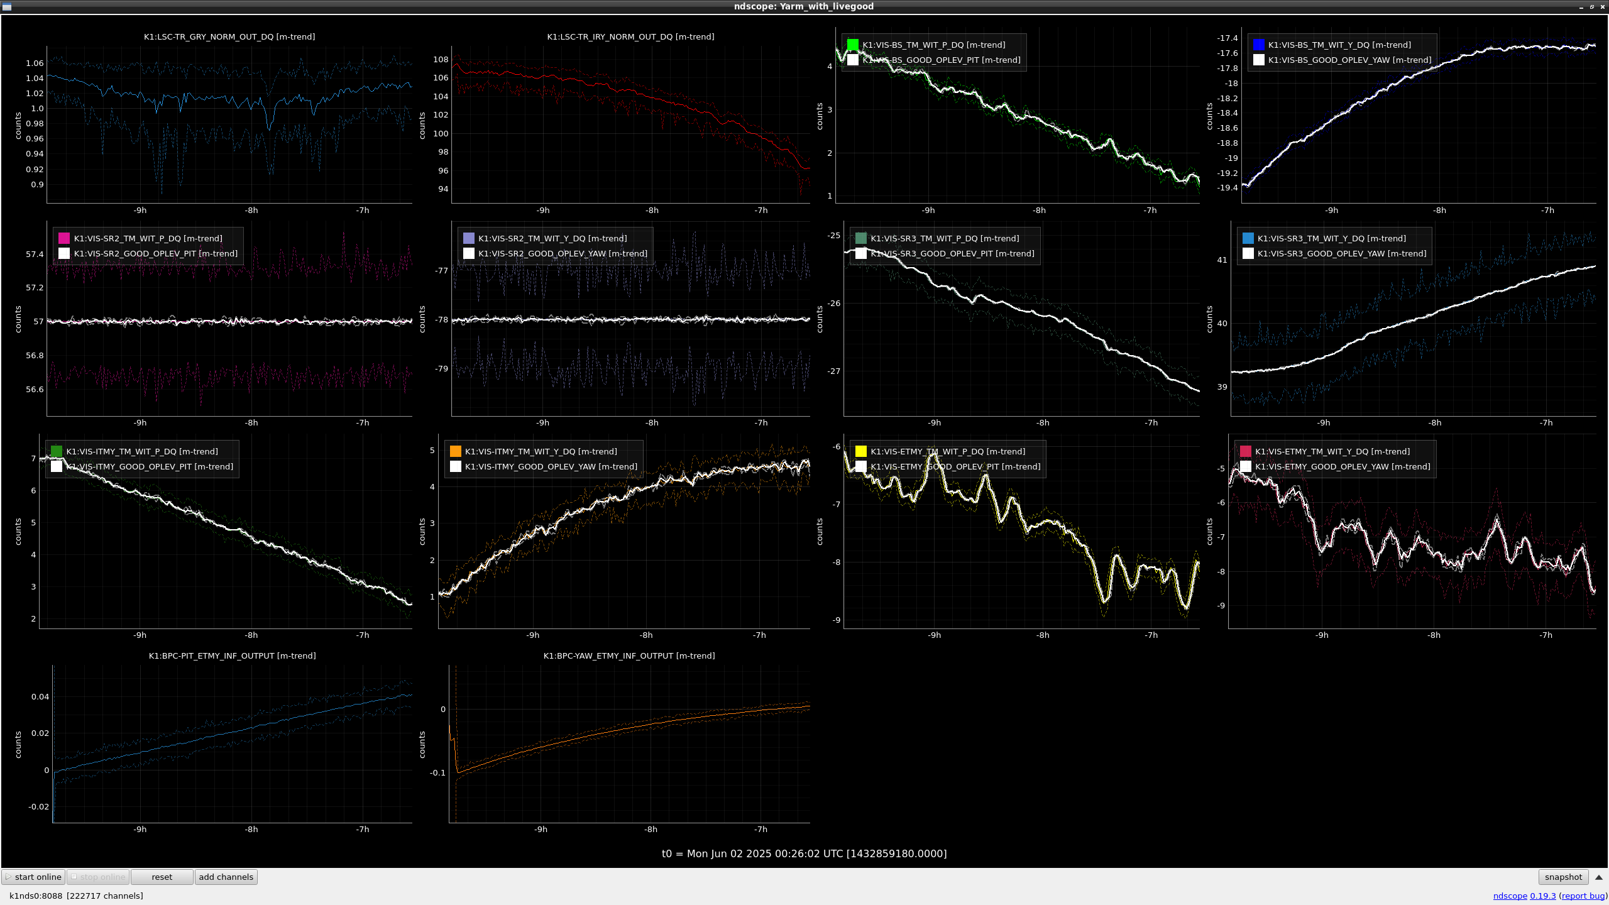The height and width of the screenshot is (905, 1609).
Task: Click the K1:VIS-ETMY_GOOD_OPLEV_YAW legend label
Action: pos(1343,466)
